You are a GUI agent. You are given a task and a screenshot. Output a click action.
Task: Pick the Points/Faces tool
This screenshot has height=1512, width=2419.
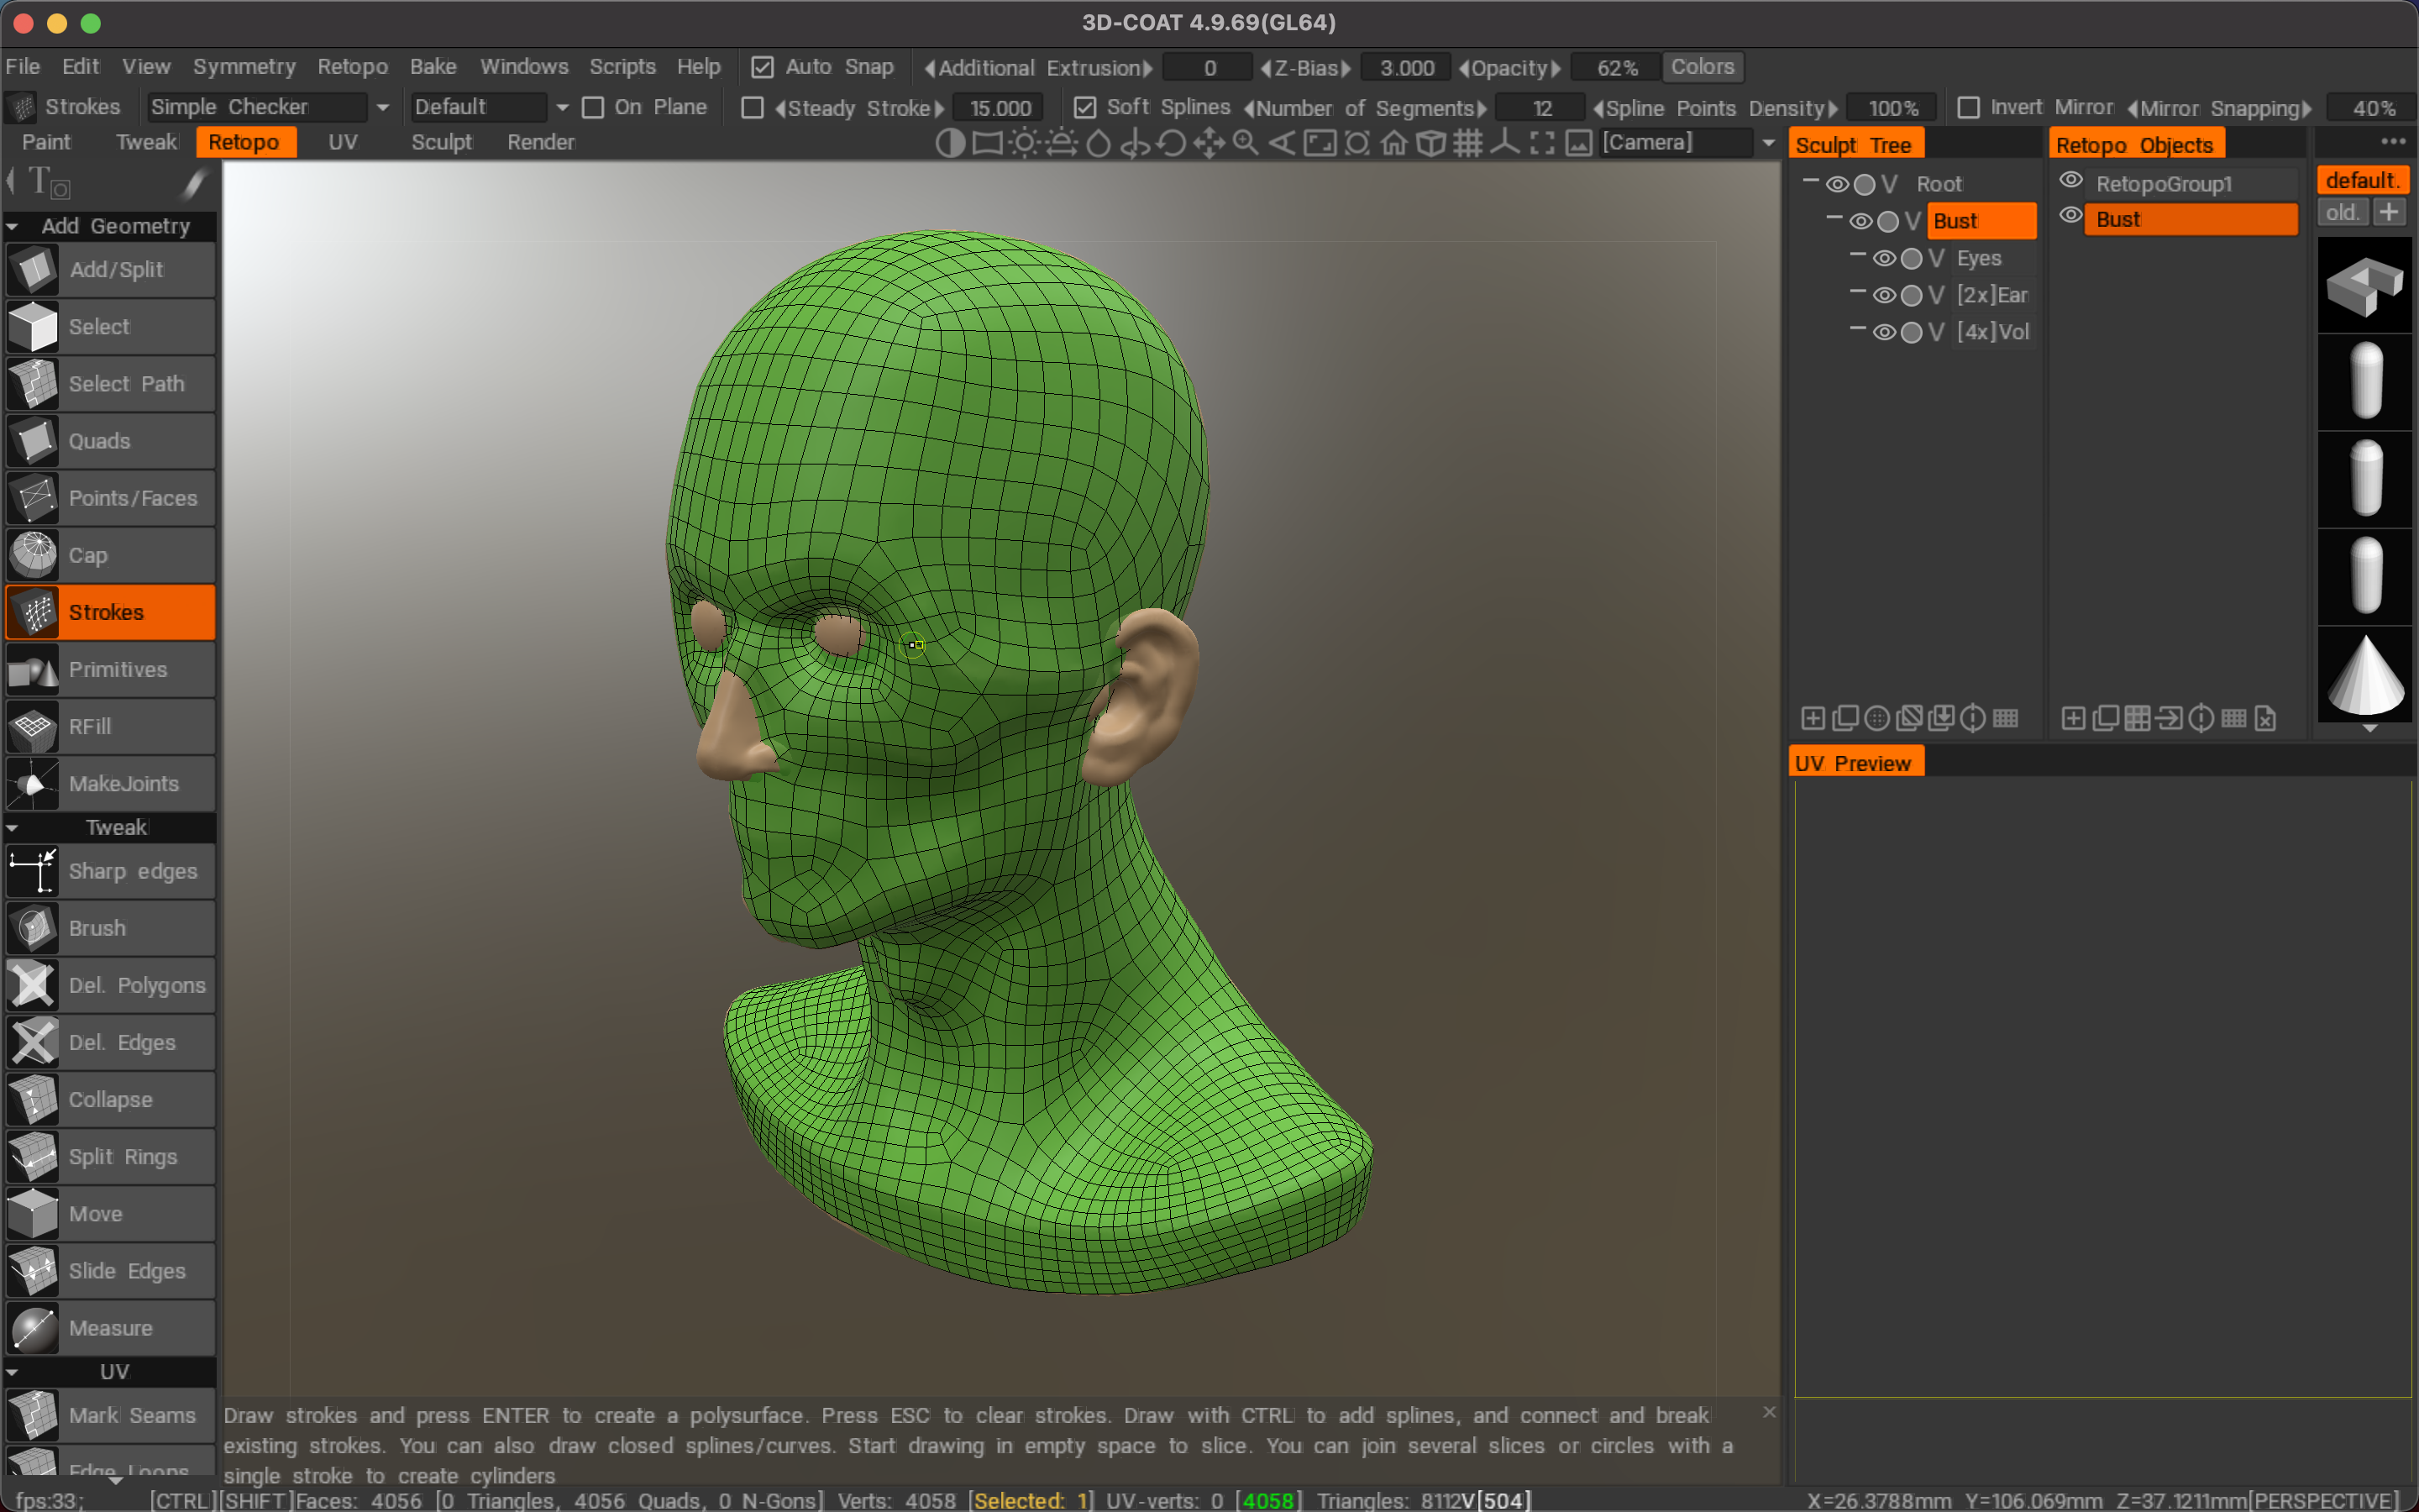110,498
